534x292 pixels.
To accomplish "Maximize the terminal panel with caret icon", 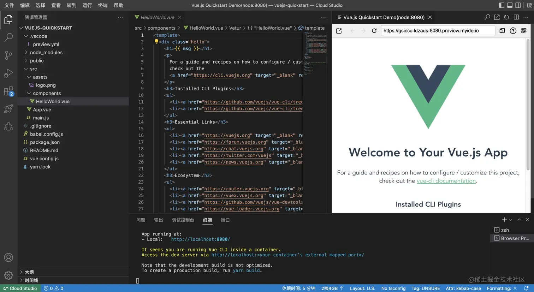I will 519,220.
